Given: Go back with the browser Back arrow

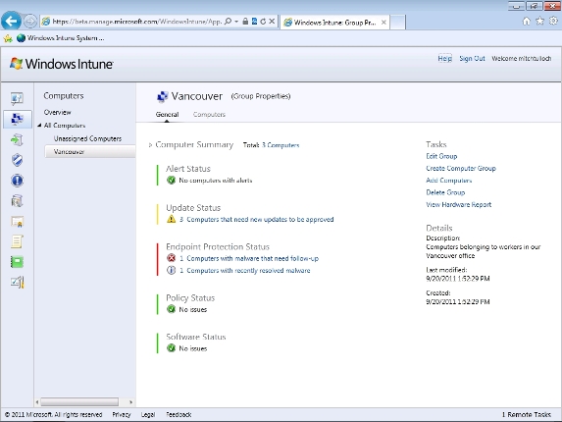Looking at the screenshot, I should [11, 22].
